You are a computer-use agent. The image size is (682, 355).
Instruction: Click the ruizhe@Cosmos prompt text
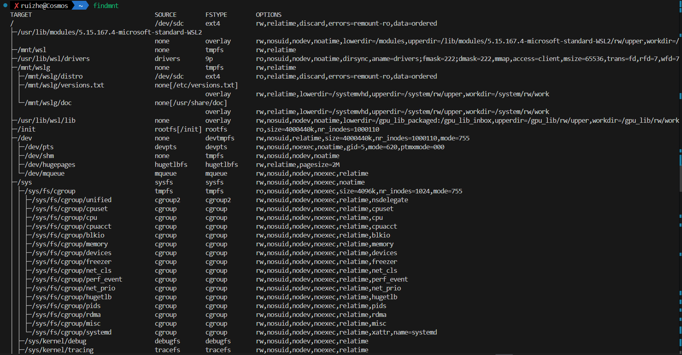44,6
